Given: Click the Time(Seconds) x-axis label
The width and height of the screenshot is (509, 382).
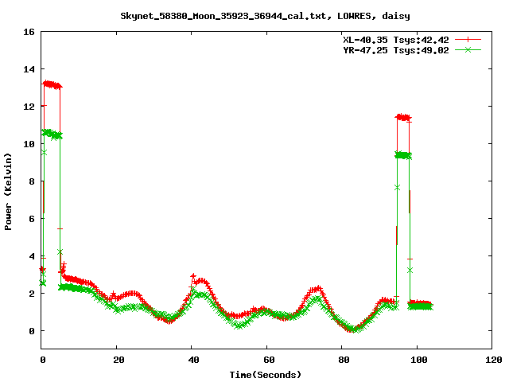Looking at the screenshot, I should pyautogui.click(x=266, y=374).
